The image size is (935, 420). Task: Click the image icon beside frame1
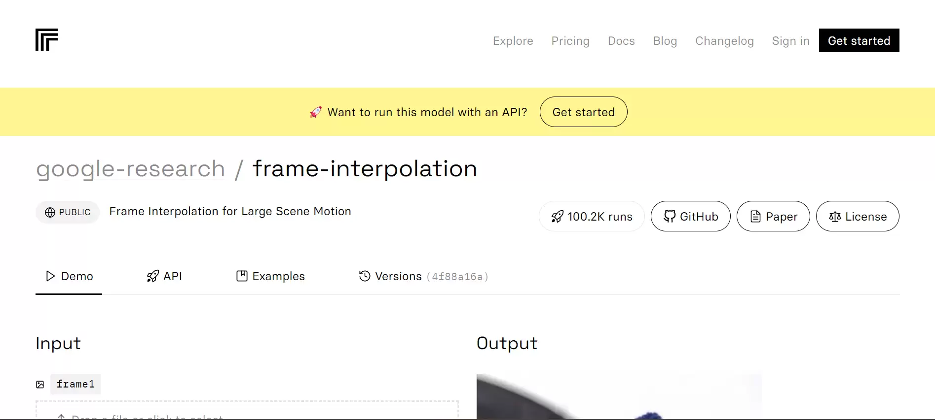coord(40,385)
